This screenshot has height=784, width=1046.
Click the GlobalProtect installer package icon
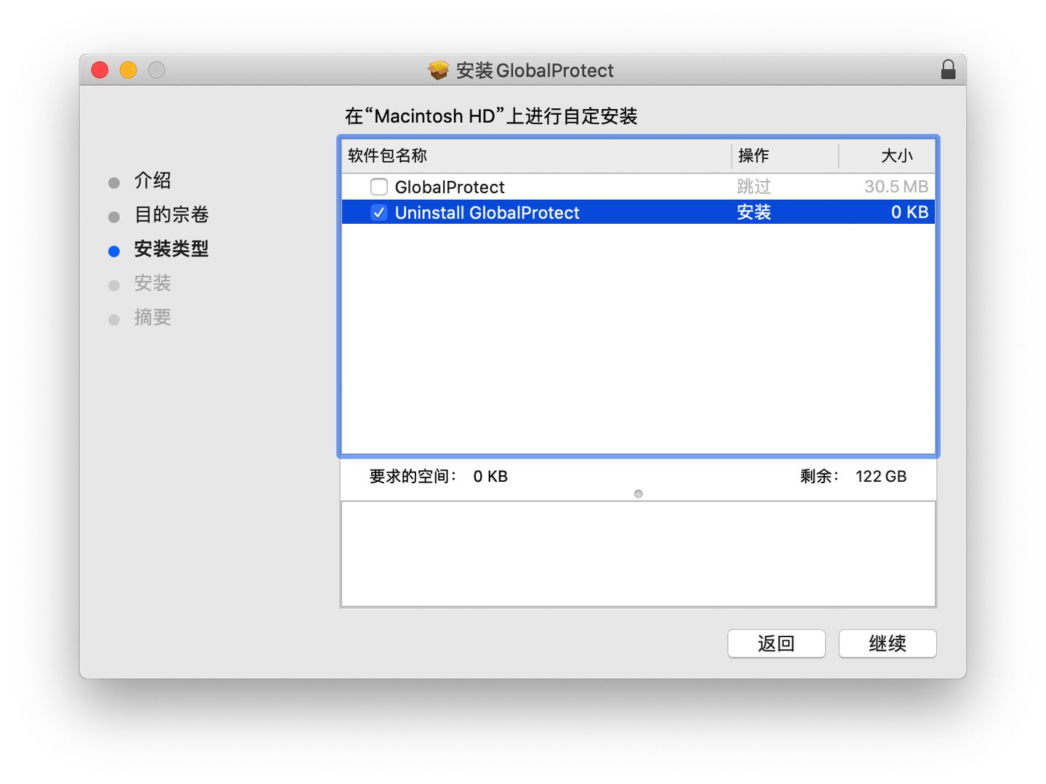(x=438, y=70)
